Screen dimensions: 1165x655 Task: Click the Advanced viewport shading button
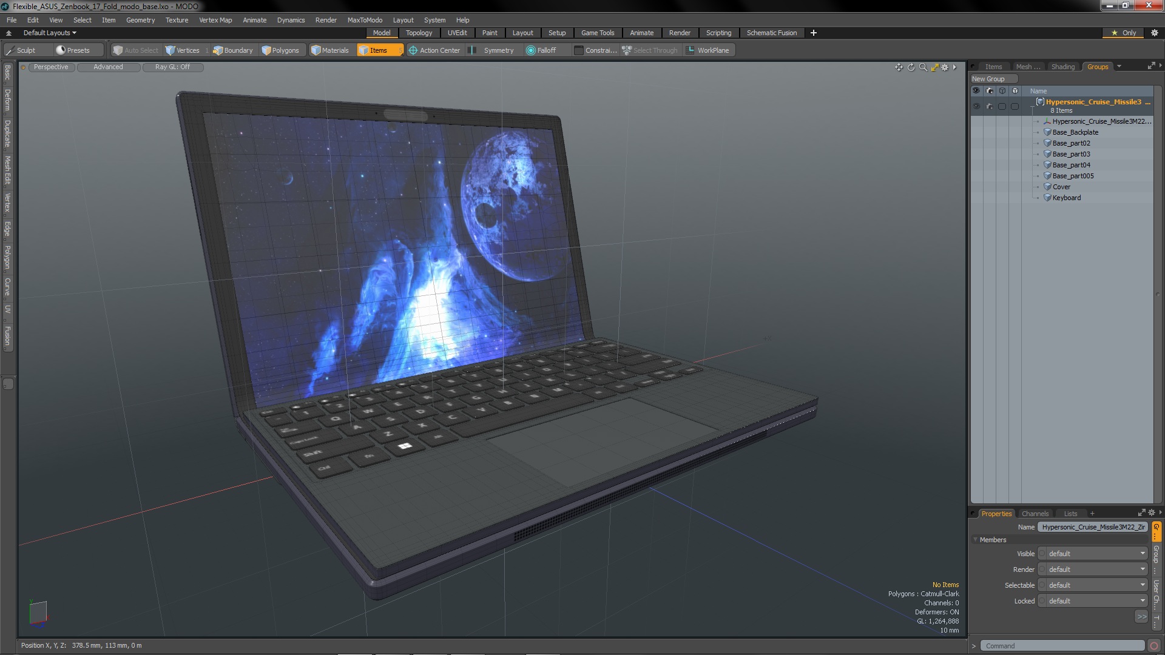(108, 67)
